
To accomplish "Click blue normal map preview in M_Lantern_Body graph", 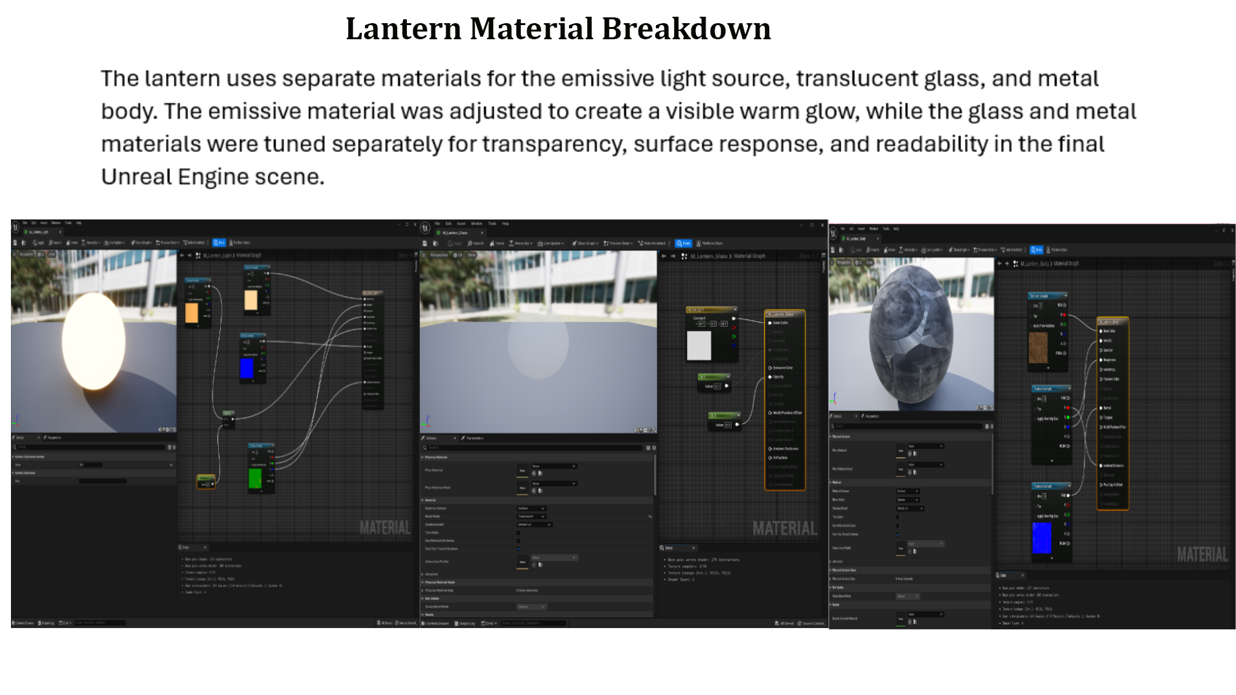I will (1042, 538).
